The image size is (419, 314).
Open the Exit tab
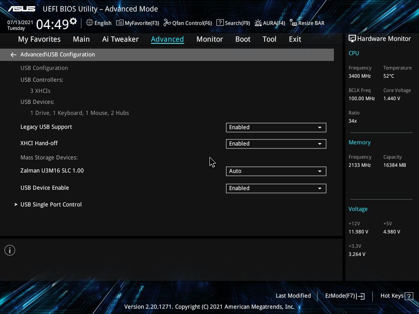click(x=295, y=39)
